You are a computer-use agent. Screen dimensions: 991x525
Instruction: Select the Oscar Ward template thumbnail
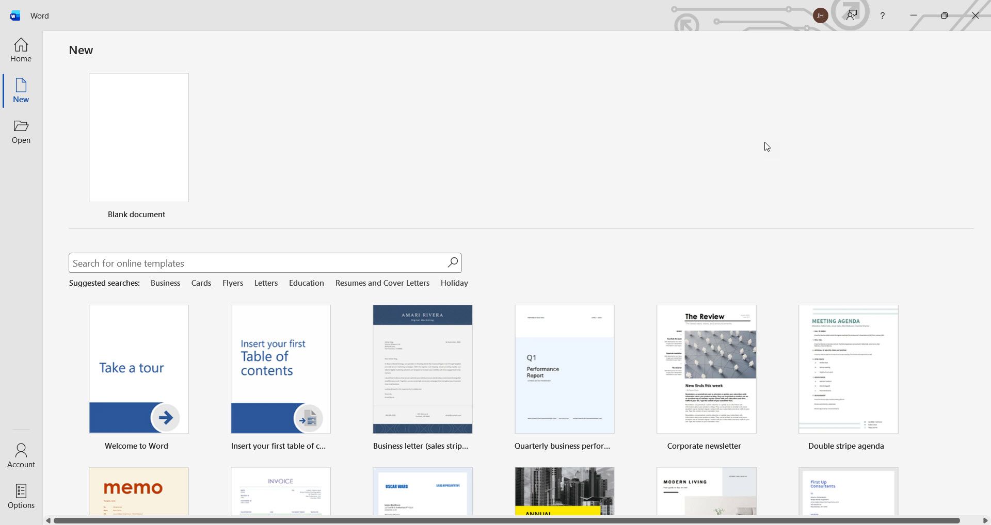423,491
